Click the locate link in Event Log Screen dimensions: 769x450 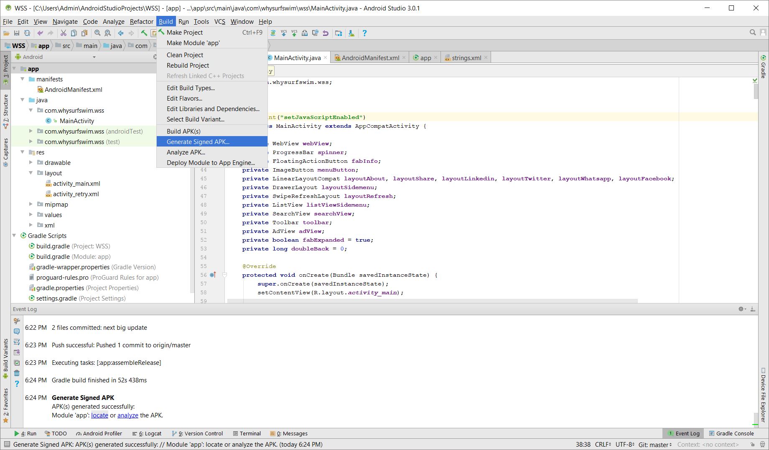(99, 415)
